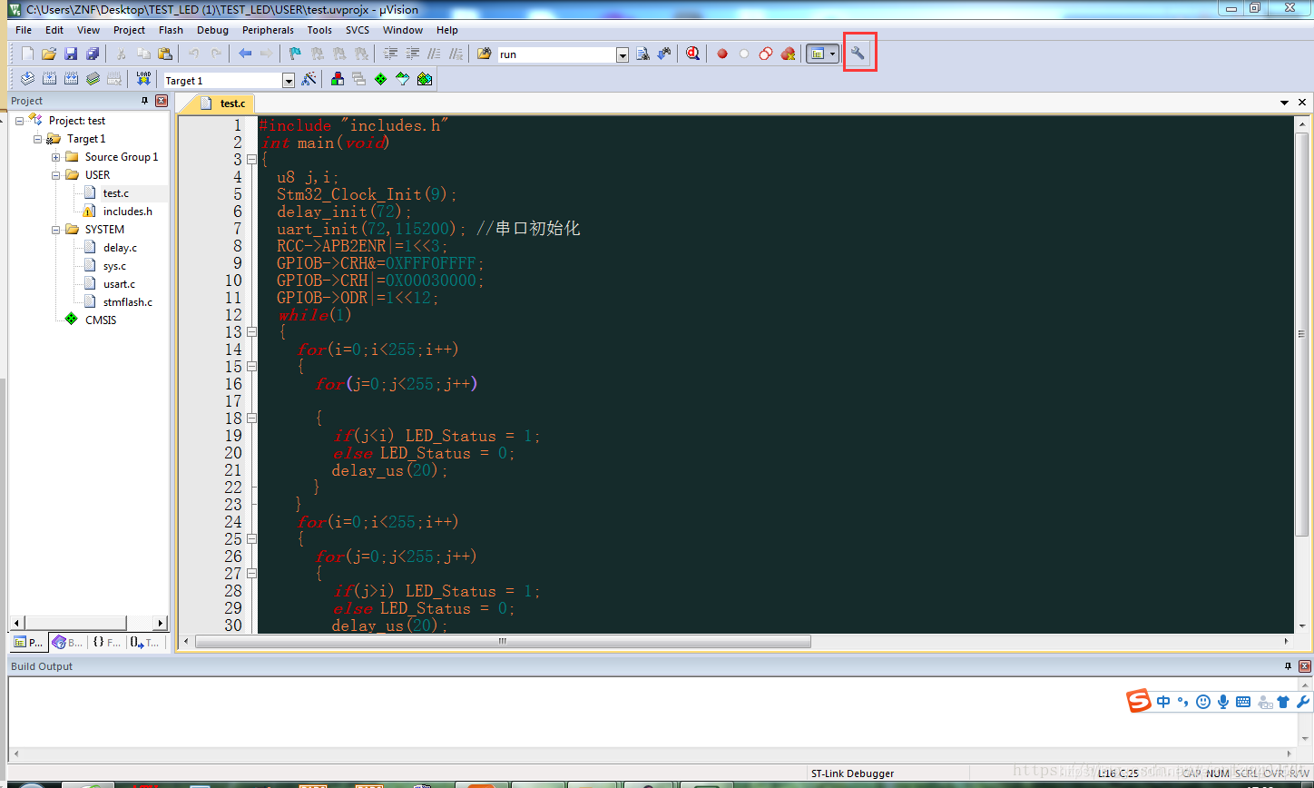
Task: Collapse the Target 1 tree node
Action: (37, 139)
